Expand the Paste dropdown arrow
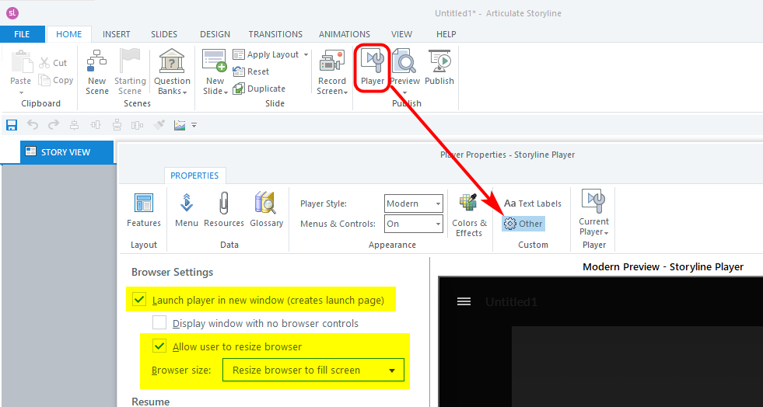 [x=21, y=92]
